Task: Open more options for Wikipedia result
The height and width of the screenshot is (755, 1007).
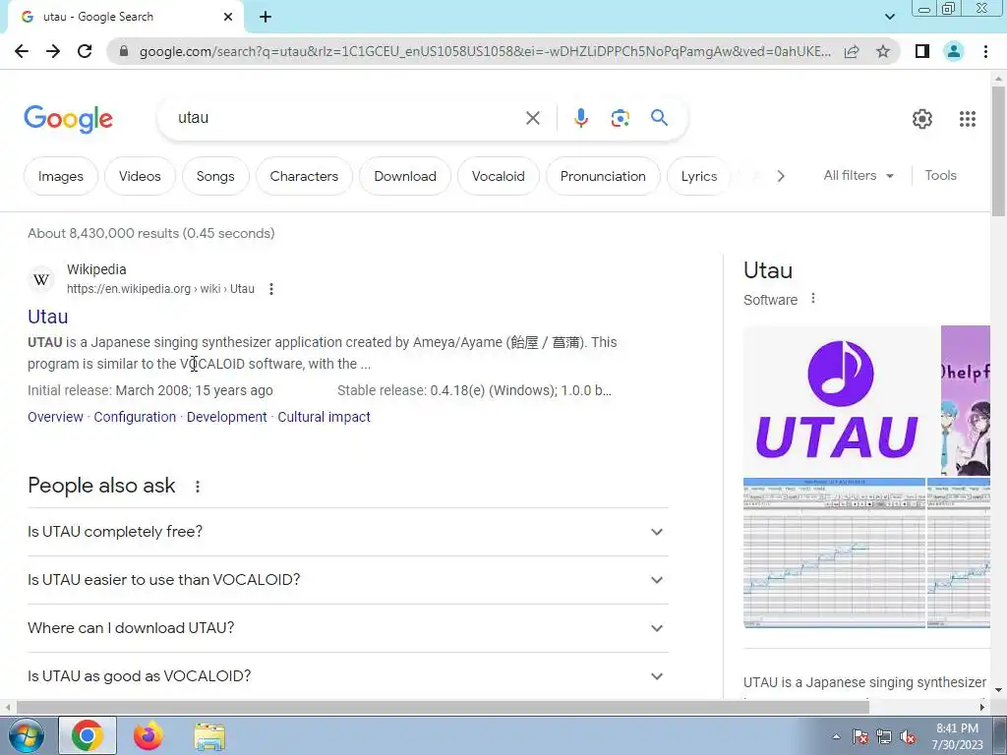Action: pos(271,289)
